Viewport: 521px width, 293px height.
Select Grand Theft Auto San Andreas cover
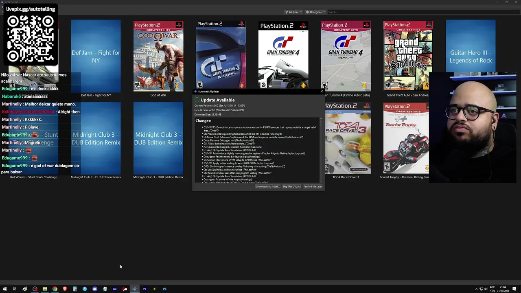tap(408, 56)
